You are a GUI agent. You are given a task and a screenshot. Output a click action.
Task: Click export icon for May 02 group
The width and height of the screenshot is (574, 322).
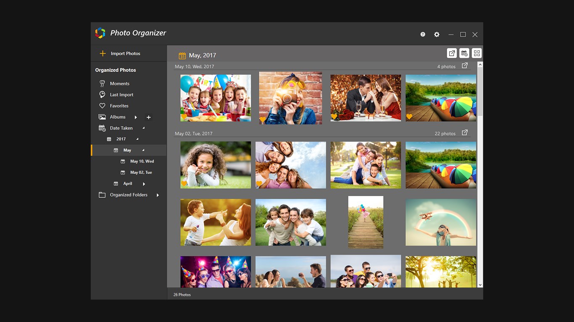[x=465, y=133]
